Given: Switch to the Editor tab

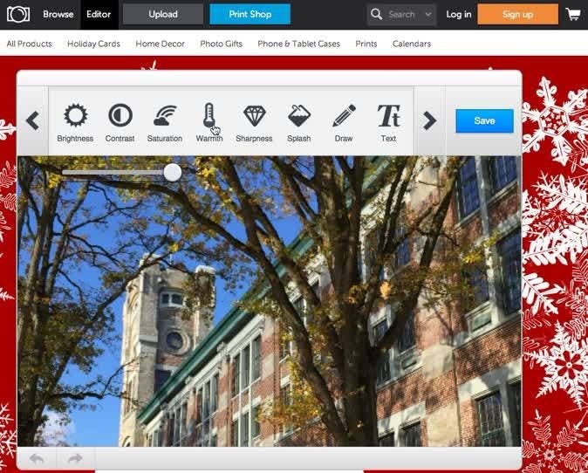Looking at the screenshot, I should (99, 14).
